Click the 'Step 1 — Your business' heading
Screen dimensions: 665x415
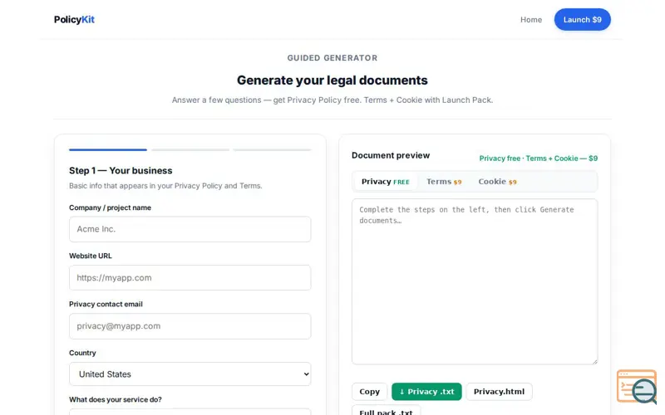pos(121,171)
